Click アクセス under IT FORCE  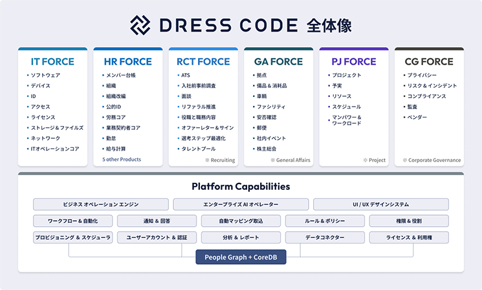40,107
